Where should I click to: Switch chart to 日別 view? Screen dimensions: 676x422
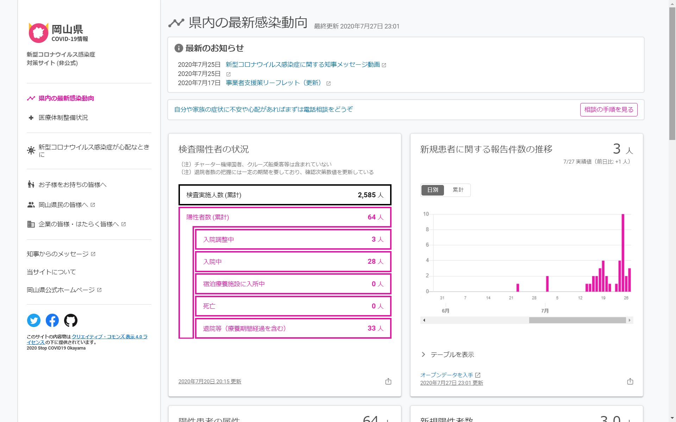click(x=432, y=190)
